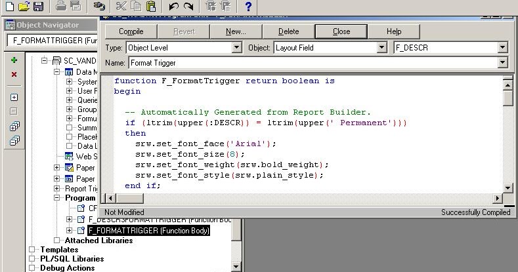The height and width of the screenshot is (272, 518).
Task: Click the Cut scissors toolbar icon
Action: [121, 7]
